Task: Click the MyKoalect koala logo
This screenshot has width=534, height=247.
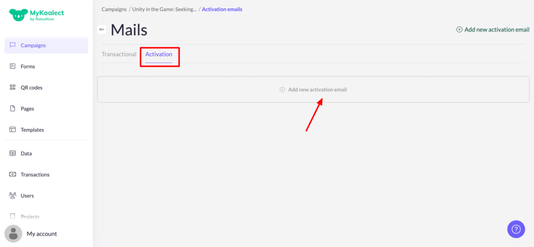Action: tap(18, 15)
